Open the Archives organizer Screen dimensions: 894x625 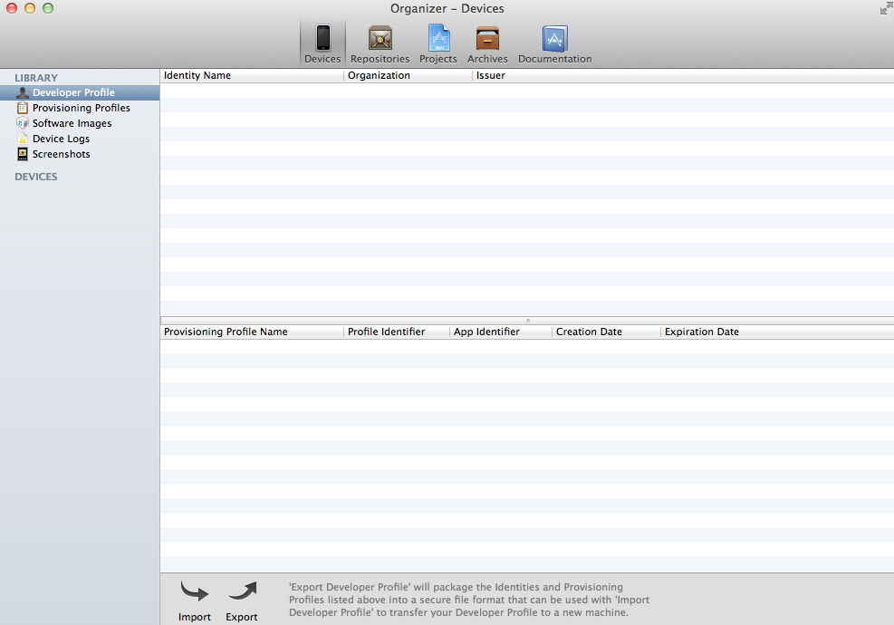tap(487, 43)
